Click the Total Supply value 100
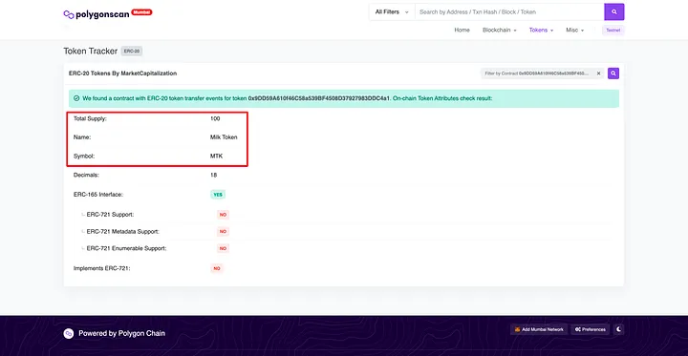This screenshot has width=688, height=356. pyautogui.click(x=215, y=118)
